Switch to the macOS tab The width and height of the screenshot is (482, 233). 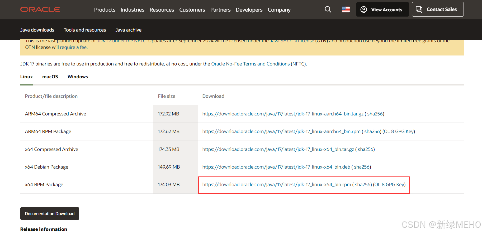(x=50, y=77)
